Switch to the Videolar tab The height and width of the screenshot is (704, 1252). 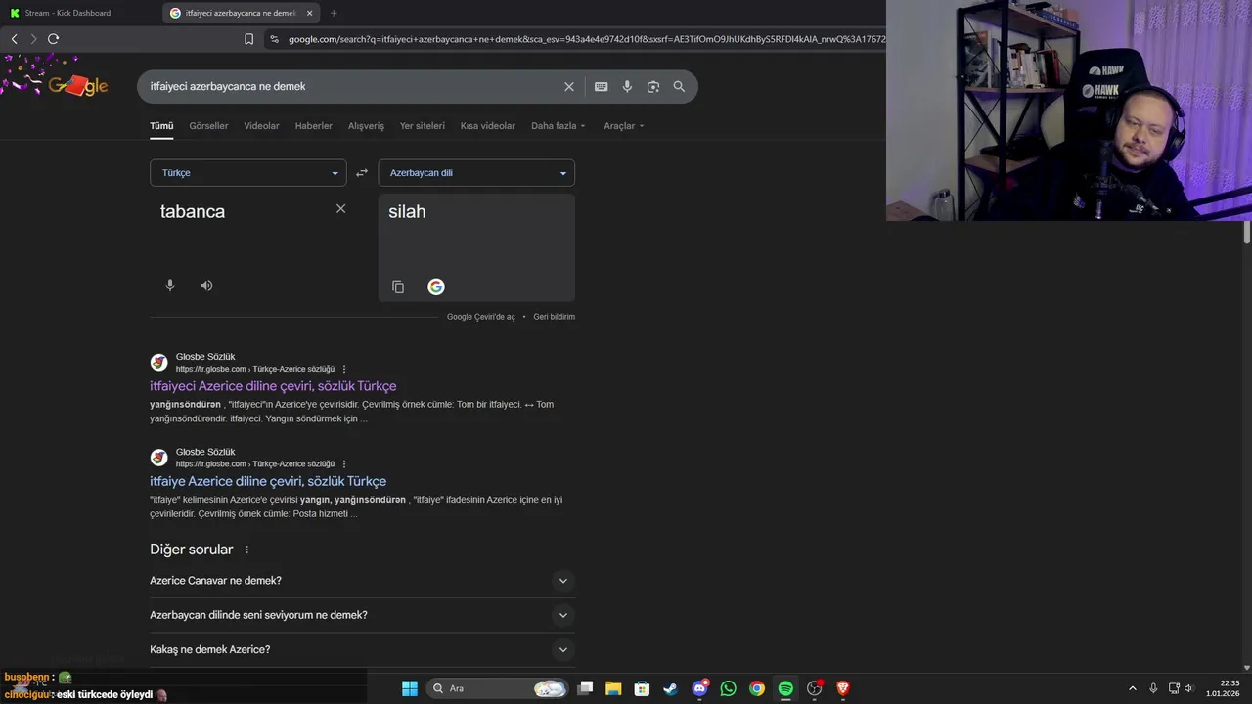pos(261,126)
